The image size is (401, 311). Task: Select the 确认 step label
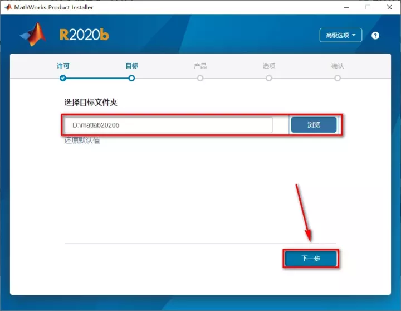tap(338, 66)
